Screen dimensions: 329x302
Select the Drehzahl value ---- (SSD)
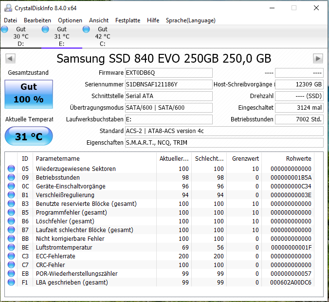coord(299,96)
